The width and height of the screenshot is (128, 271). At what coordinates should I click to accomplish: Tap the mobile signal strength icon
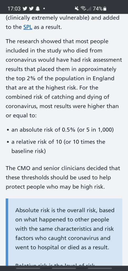pos(89,8)
